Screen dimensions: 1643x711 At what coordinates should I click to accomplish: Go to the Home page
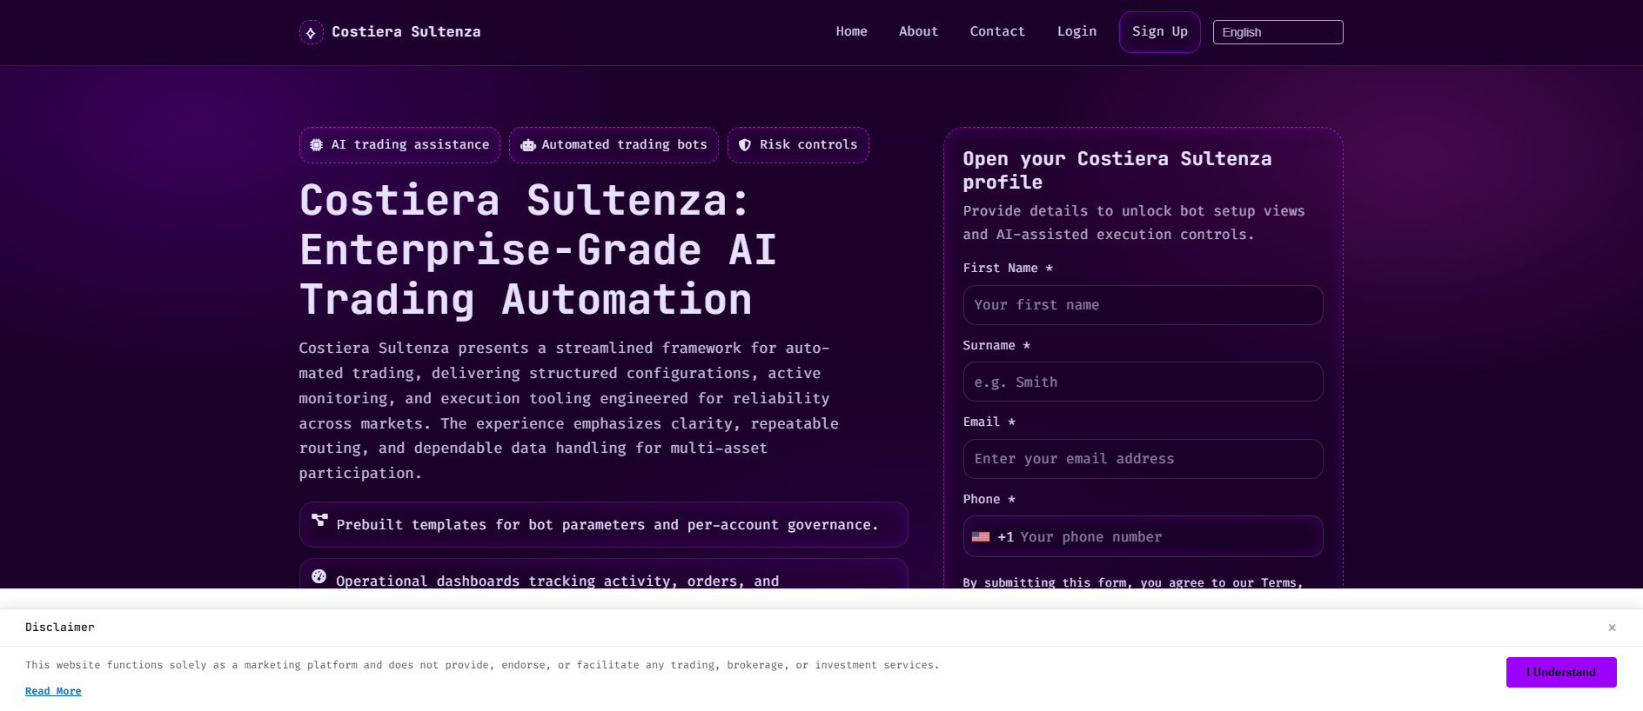pos(851,31)
